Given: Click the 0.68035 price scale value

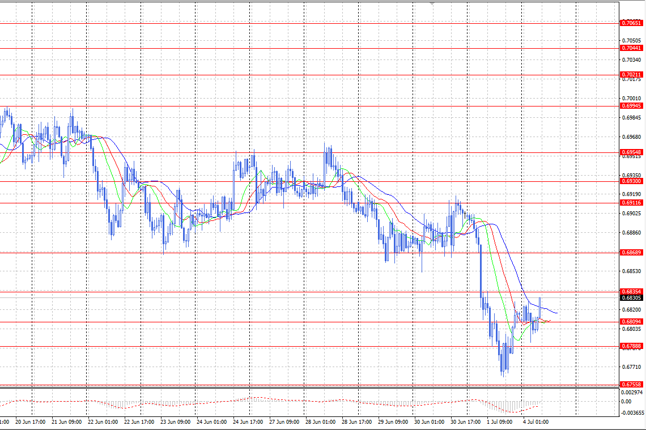Looking at the screenshot, I should [x=632, y=329].
